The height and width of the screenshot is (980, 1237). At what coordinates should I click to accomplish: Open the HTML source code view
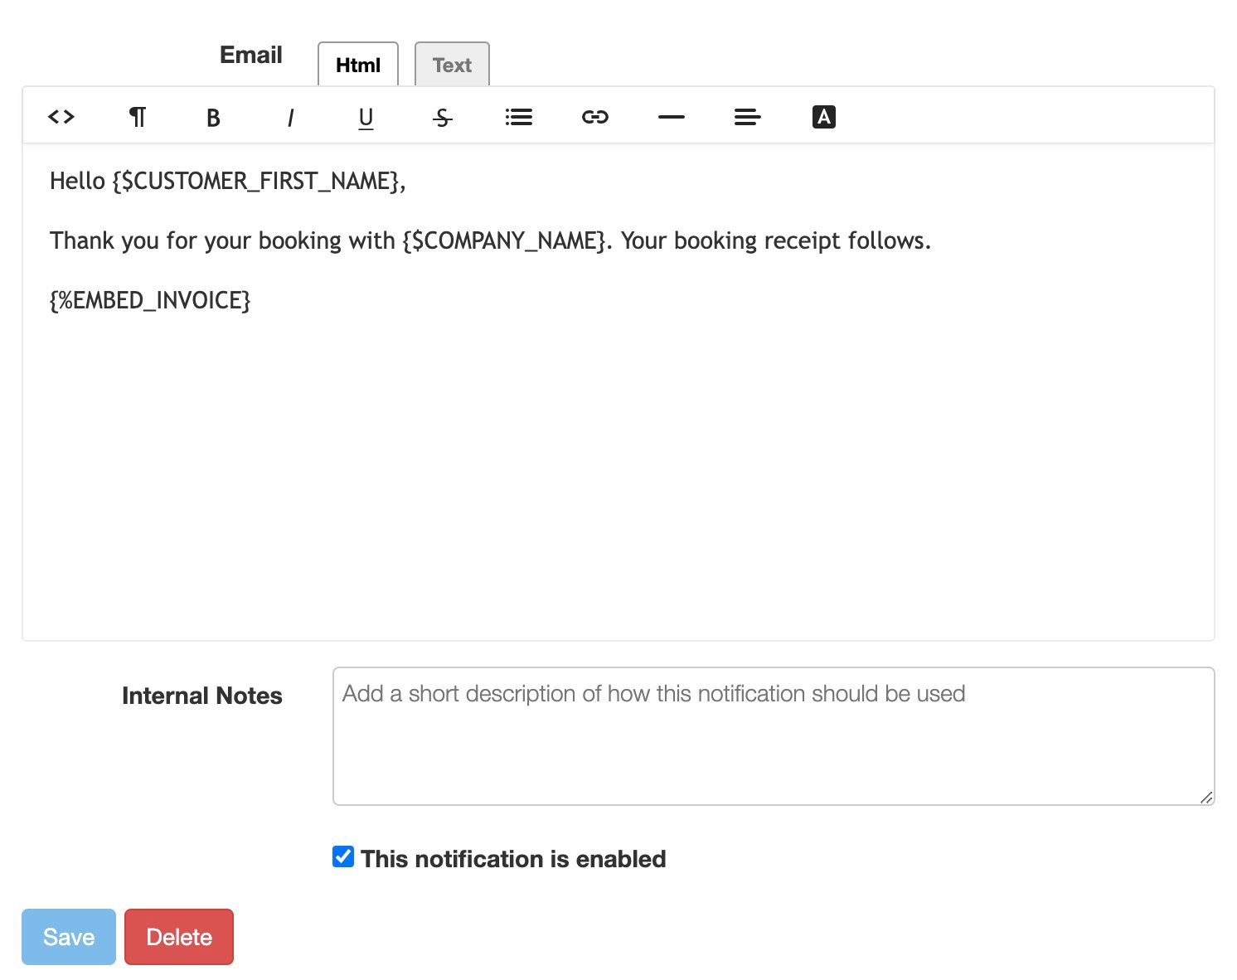[61, 117]
